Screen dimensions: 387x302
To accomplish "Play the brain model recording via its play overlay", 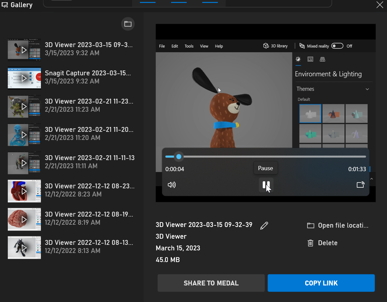I will (x=24, y=219).
